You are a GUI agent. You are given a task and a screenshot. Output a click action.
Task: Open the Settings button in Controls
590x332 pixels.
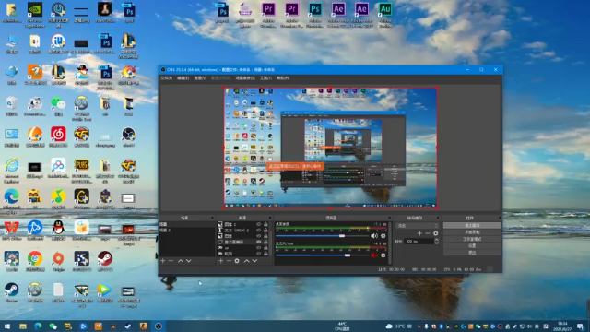[x=472, y=246]
